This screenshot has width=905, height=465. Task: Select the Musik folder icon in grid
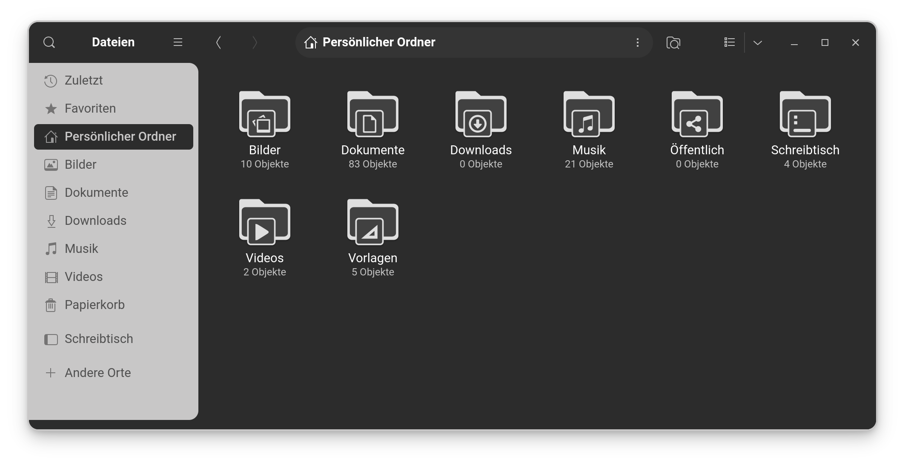coord(589,114)
